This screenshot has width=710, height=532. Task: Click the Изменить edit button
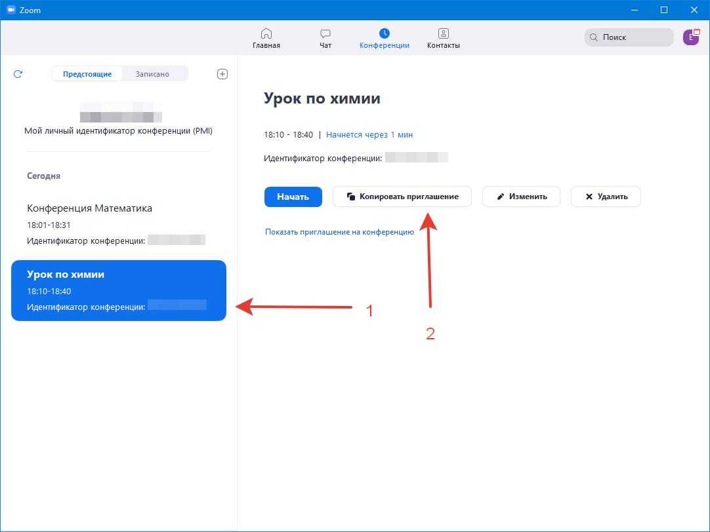pyautogui.click(x=521, y=197)
